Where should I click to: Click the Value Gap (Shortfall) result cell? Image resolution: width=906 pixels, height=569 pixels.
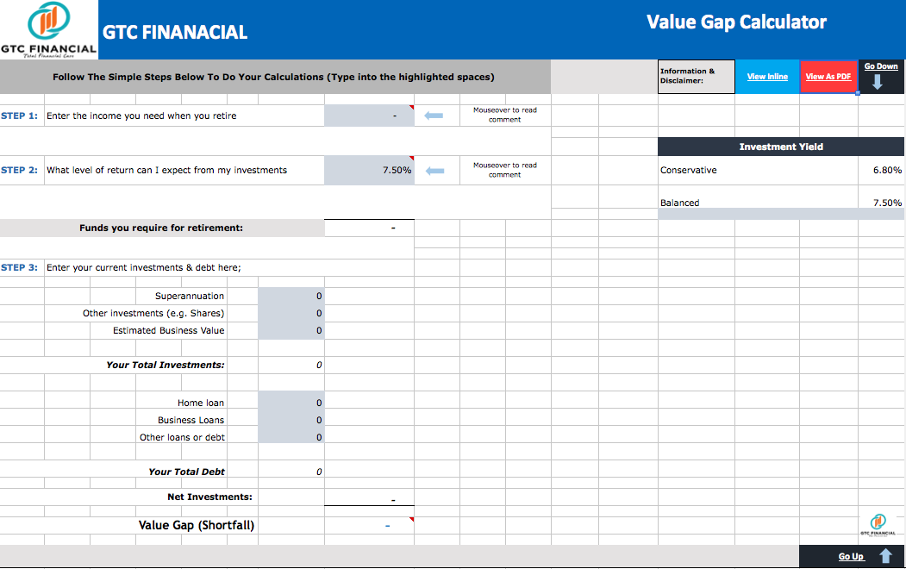click(369, 525)
